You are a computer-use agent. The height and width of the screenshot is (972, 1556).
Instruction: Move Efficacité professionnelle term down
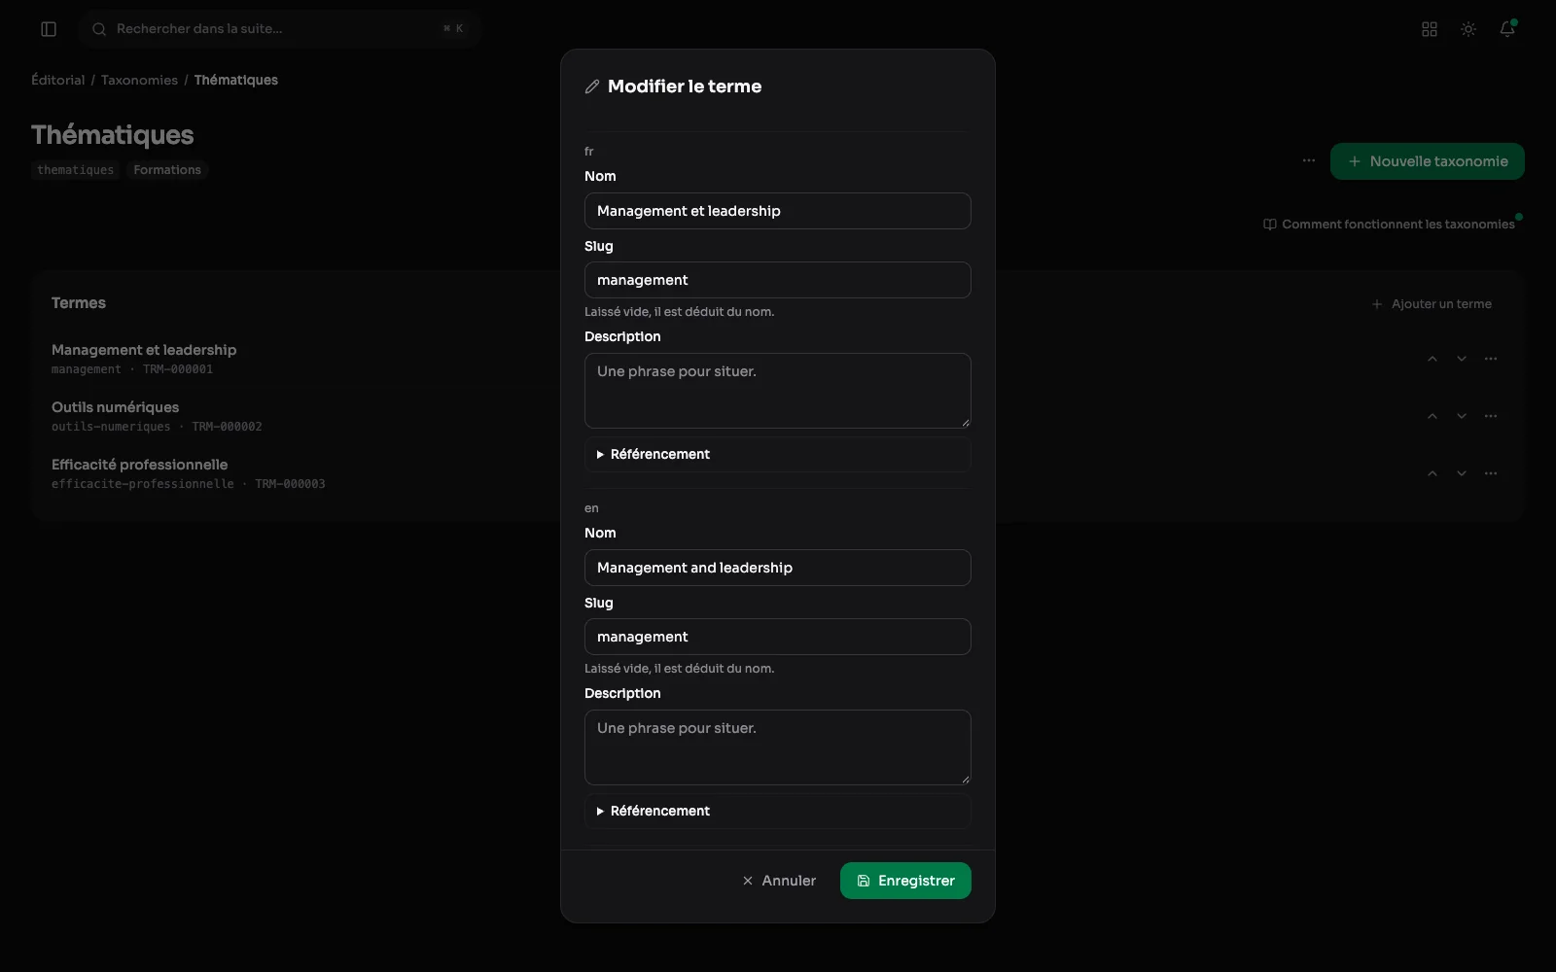point(1462,473)
